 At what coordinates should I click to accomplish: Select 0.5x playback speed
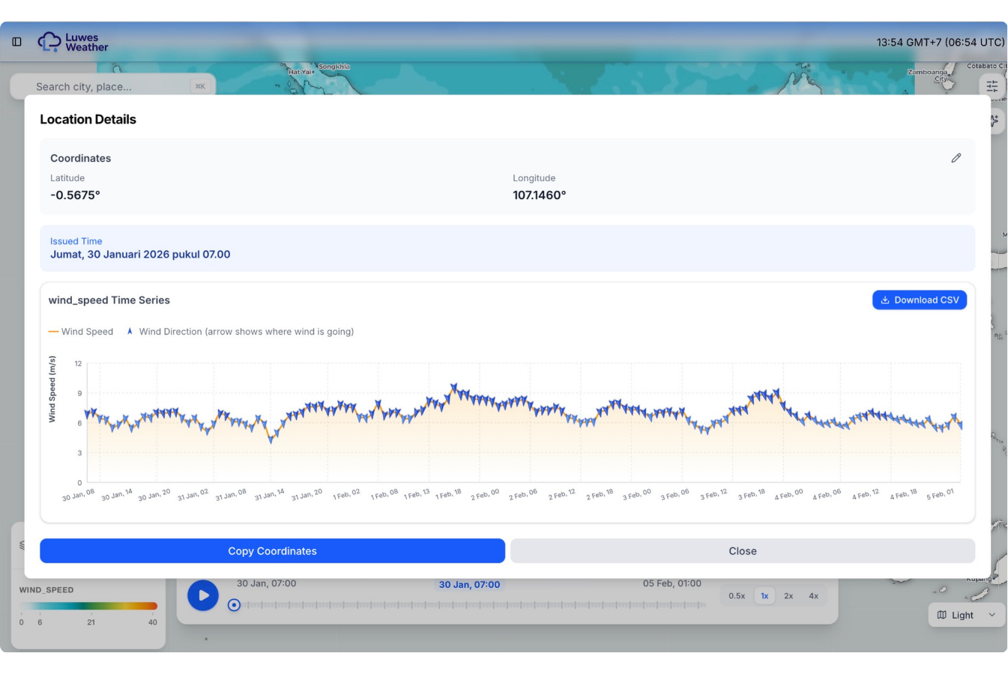pos(737,596)
